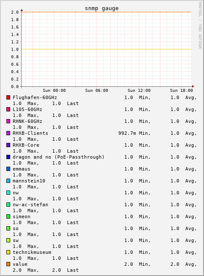Screen dimensions: 204x276
Task: Click the green simeon legend swatch
Action: pos(8,216)
